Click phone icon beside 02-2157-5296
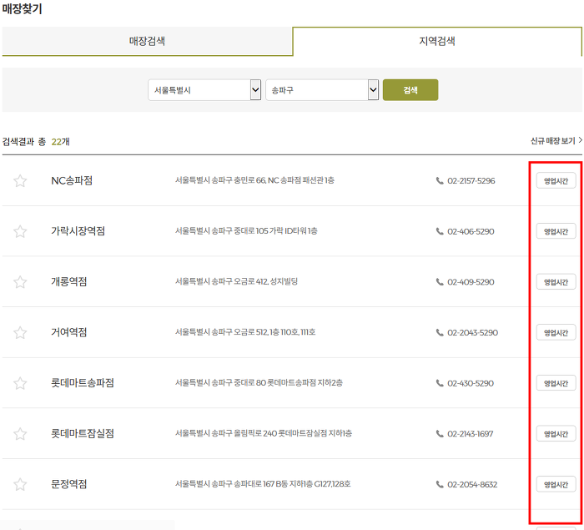 tap(440, 181)
